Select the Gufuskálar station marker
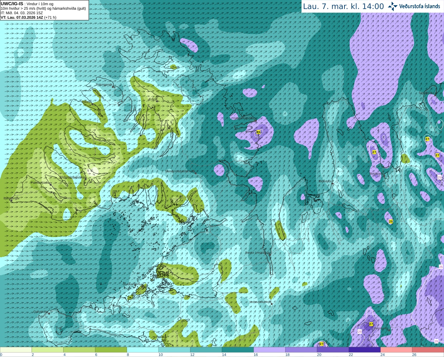 pos(49,313)
